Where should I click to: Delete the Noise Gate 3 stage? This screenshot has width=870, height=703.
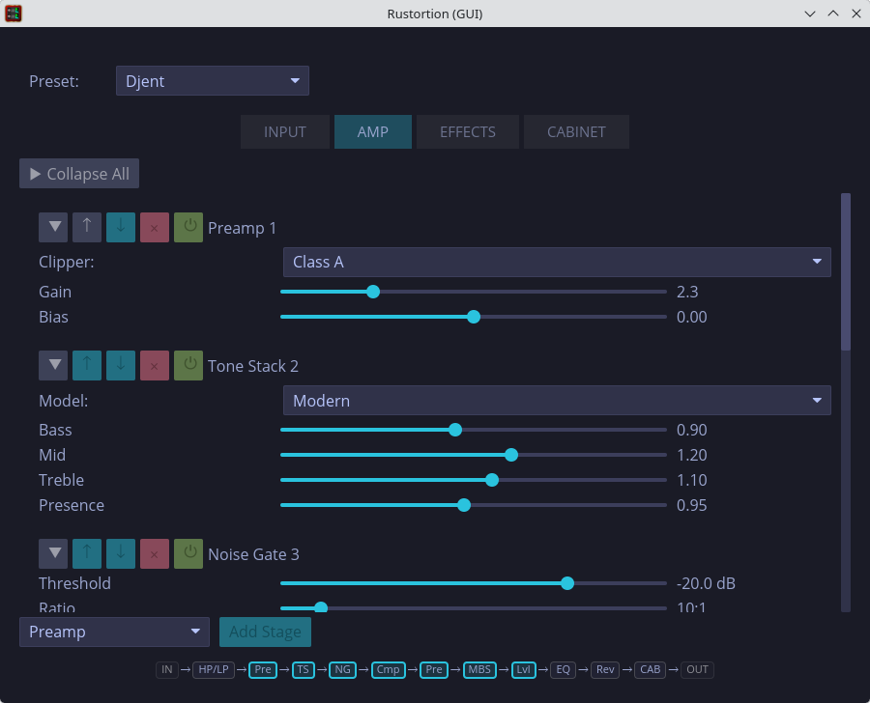[155, 554]
